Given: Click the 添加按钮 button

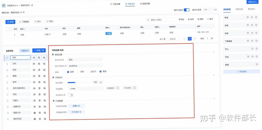Looking at the screenshot, I should pos(241,72).
